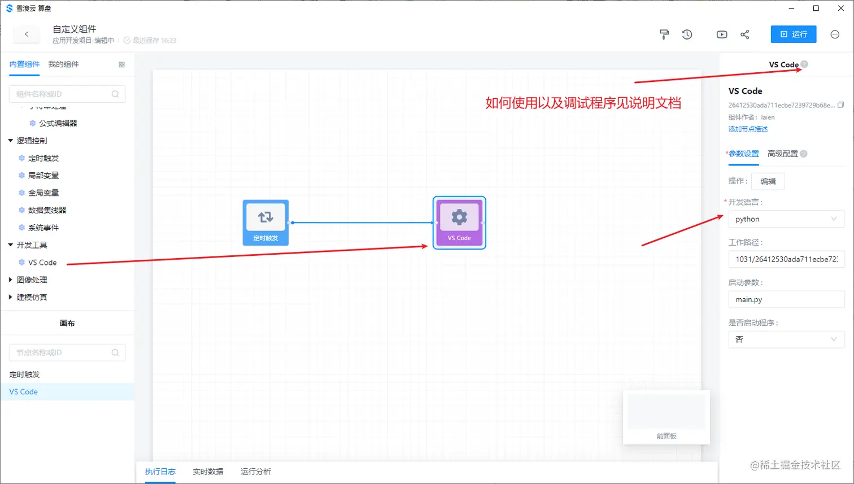Click icon beside VS Code tree item
Image resolution: width=854 pixels, height=484 pixels.
(x=21, y=263)
